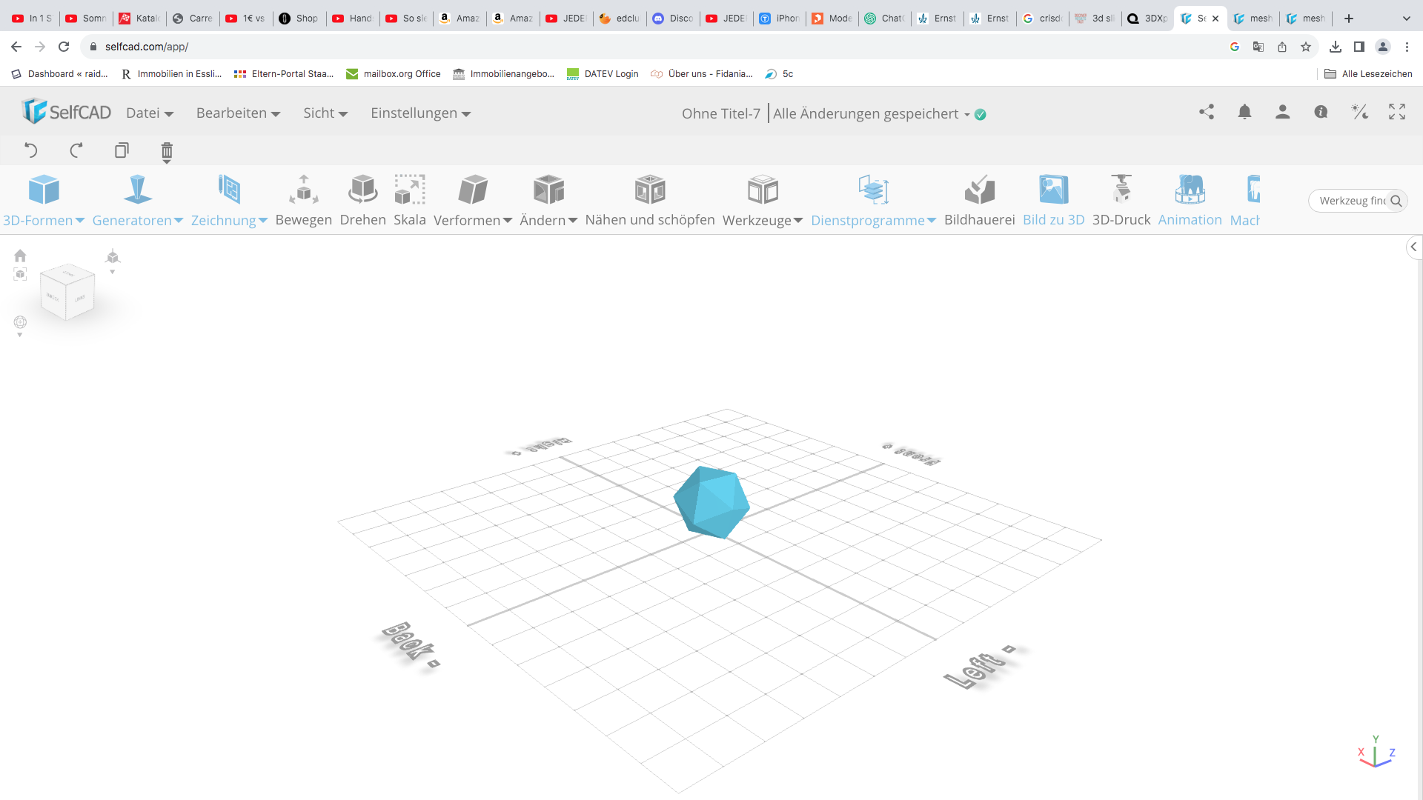Open the Bildhauerei sculpting tool

pyautogui.click(x=979, y=201)
